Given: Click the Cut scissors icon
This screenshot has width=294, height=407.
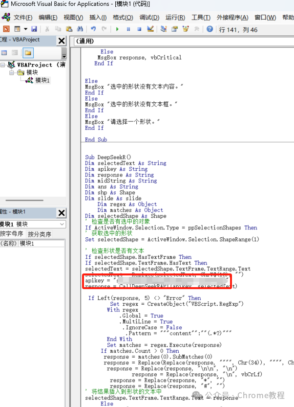Looking at the screenshot, I should [47, 29].
